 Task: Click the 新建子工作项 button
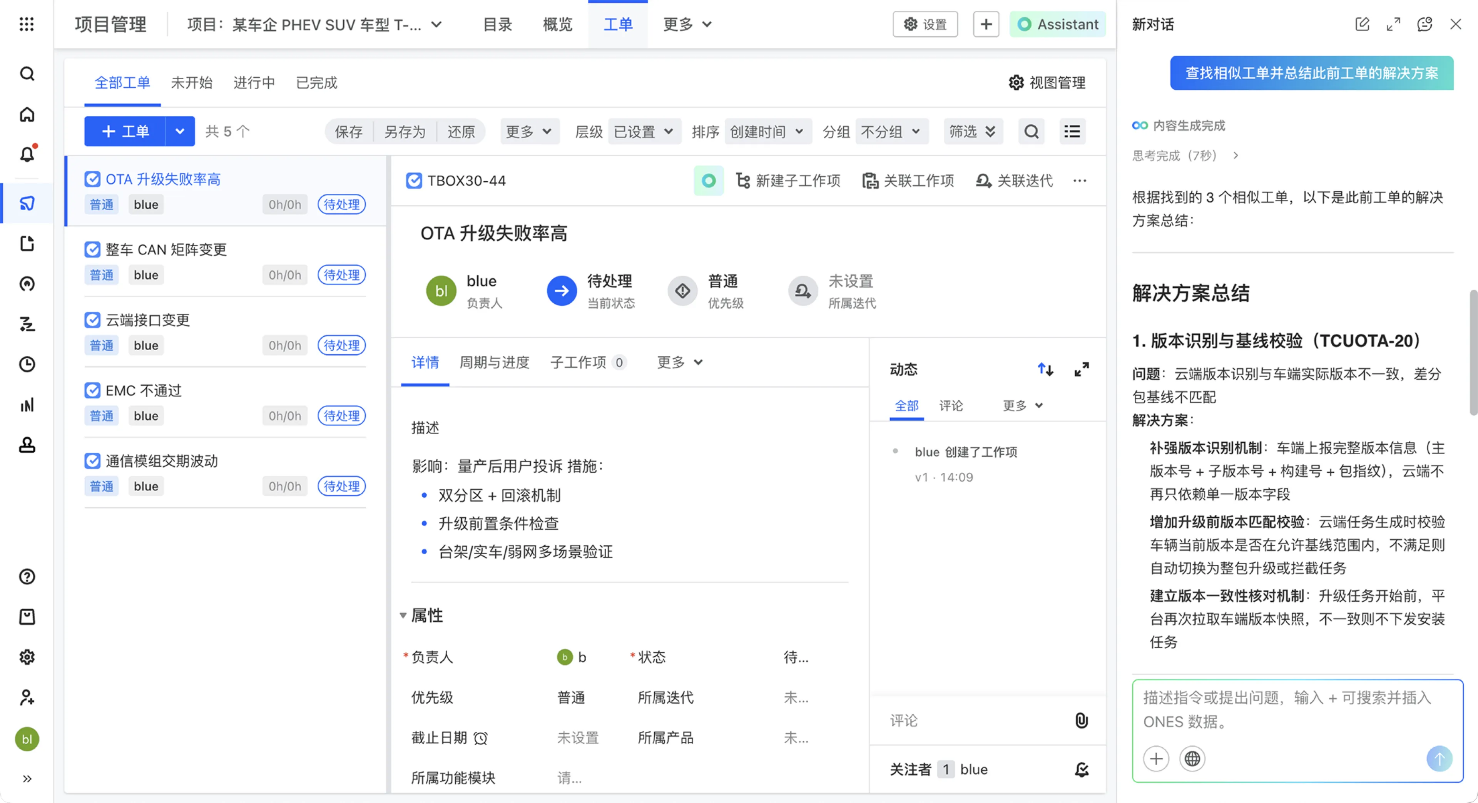788,181
